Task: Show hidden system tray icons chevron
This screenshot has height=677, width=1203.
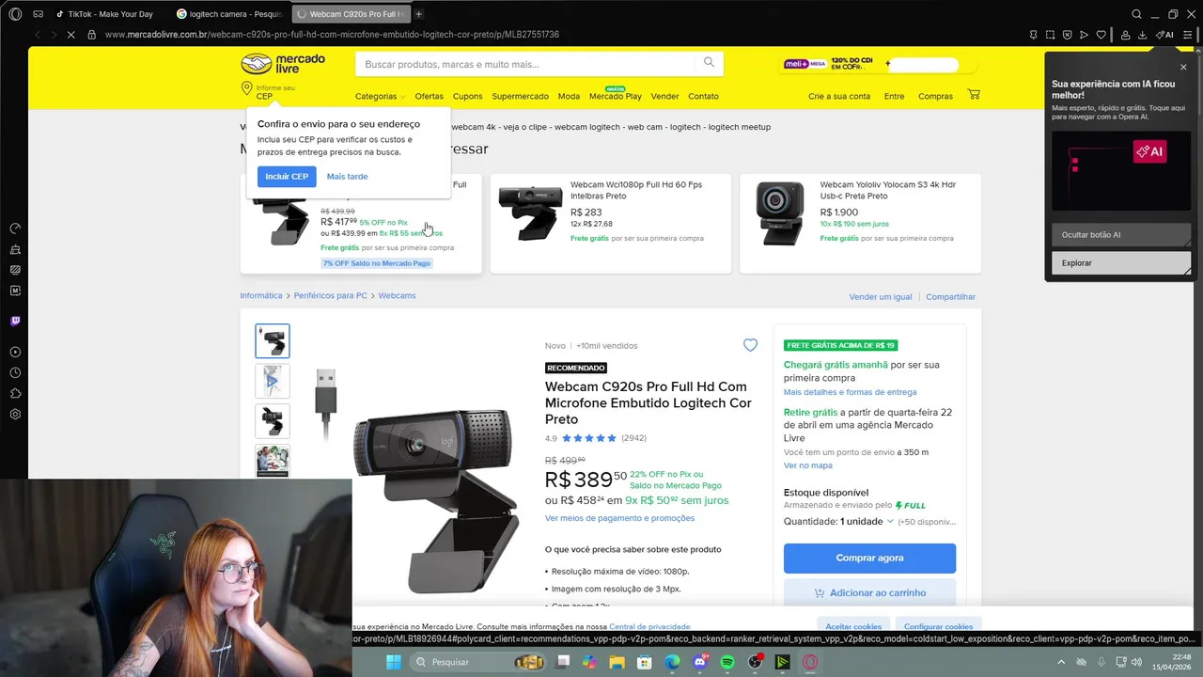Action: point(1062,662)
